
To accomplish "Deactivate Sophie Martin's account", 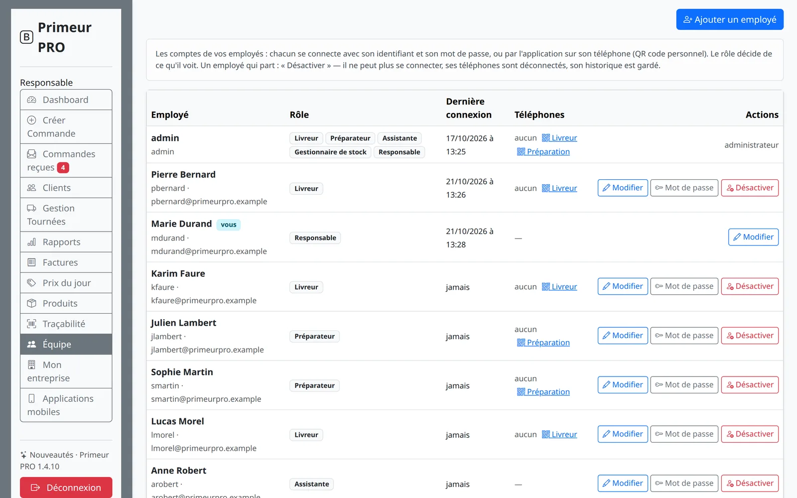I will (x=750, y=385).
